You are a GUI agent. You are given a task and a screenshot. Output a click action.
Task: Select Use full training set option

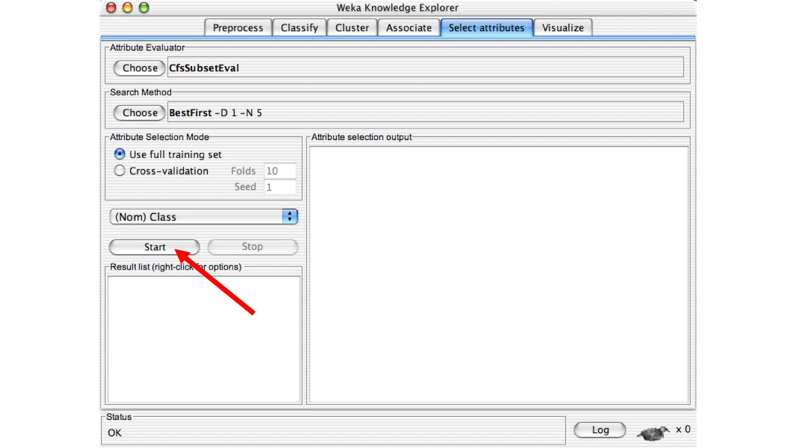[120, 154]
